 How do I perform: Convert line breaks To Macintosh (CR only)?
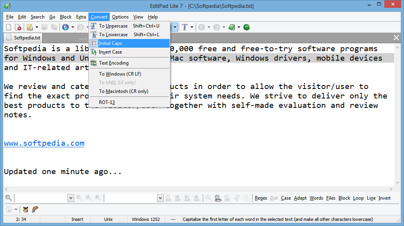[x=129, y=91]
